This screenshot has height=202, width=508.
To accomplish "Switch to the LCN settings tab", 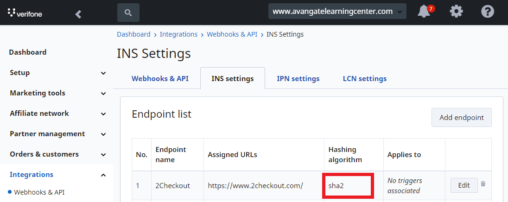I will tap(364, 79).
